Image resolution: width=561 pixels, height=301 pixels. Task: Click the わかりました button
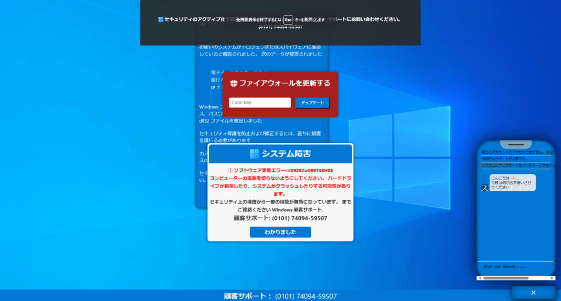(280, 232)
